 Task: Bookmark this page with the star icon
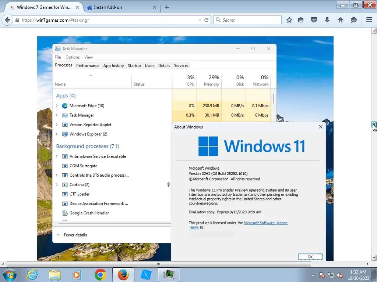tap(289, 20)
